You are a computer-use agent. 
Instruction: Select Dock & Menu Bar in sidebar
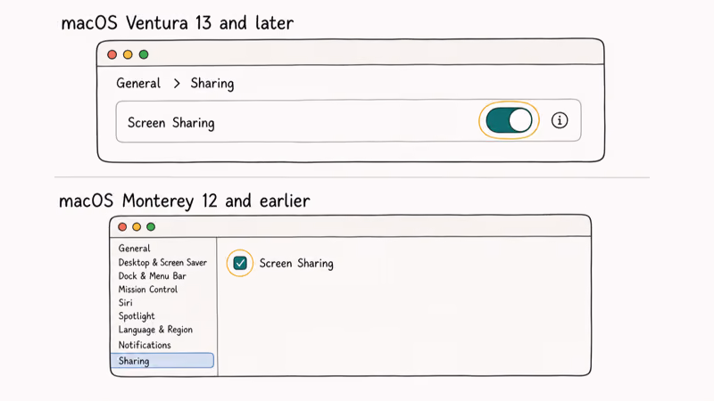coord(152,276)
